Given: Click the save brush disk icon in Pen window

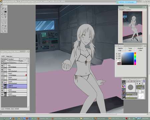Looking at the screenshot, I should (144, 81).
